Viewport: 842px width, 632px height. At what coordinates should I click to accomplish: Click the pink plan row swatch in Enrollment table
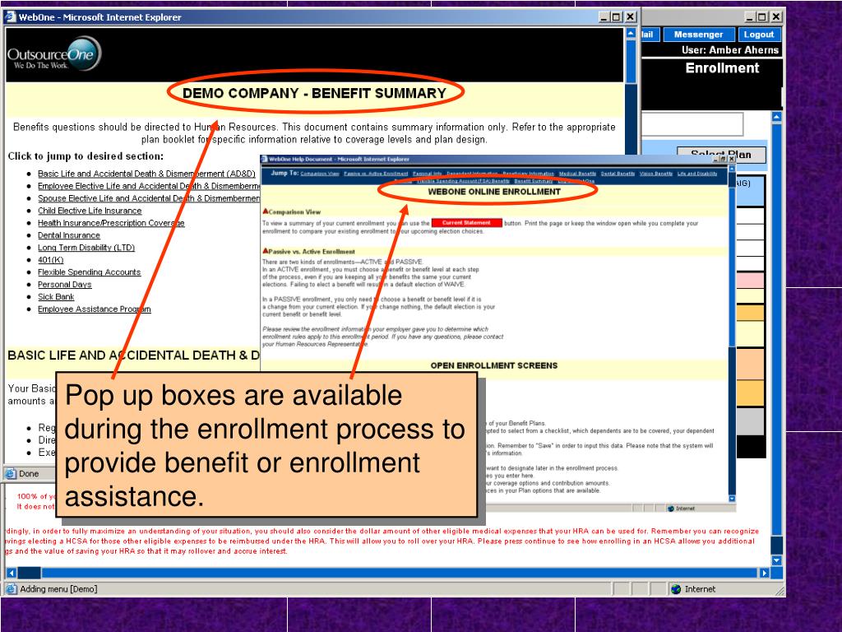[750, 280]
